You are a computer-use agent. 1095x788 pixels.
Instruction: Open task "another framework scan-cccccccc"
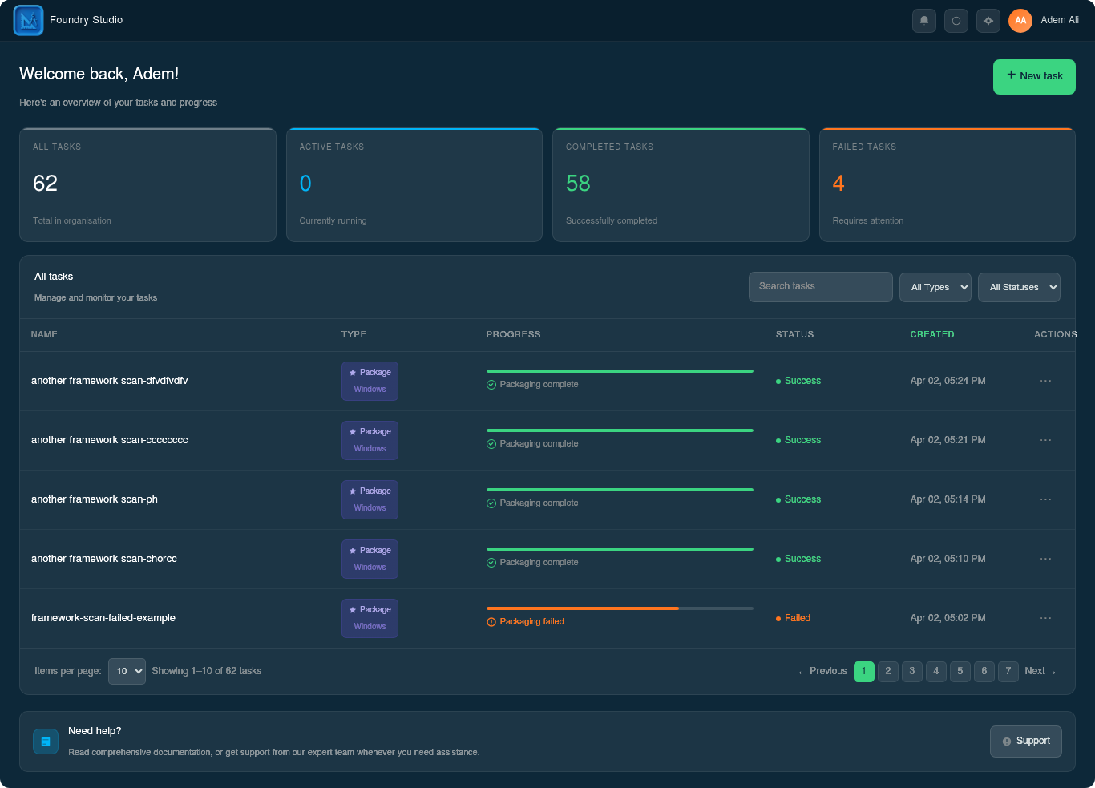pos(110,440)
